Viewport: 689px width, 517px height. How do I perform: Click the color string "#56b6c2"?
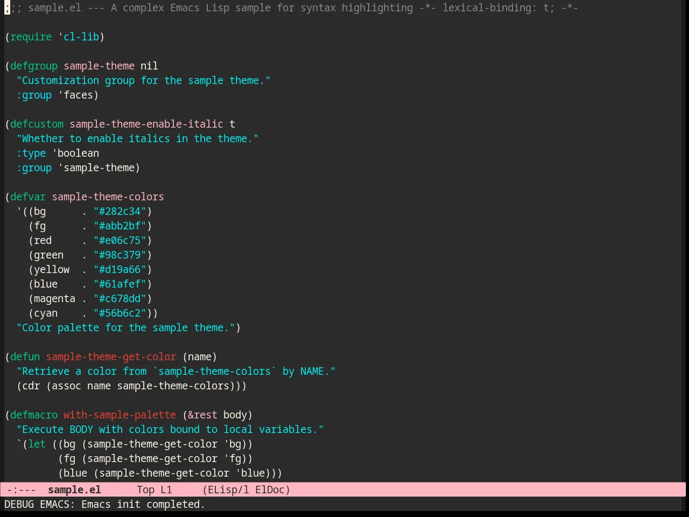click(x=119, y=313)
